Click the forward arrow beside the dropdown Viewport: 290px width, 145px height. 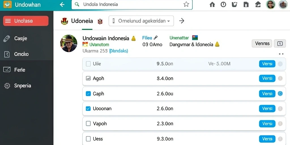click(182, 21)
